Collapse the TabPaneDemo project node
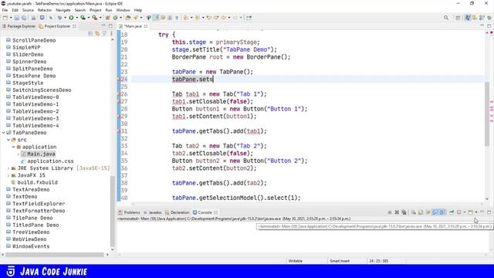The image size is (494, 278). [3, 133]
